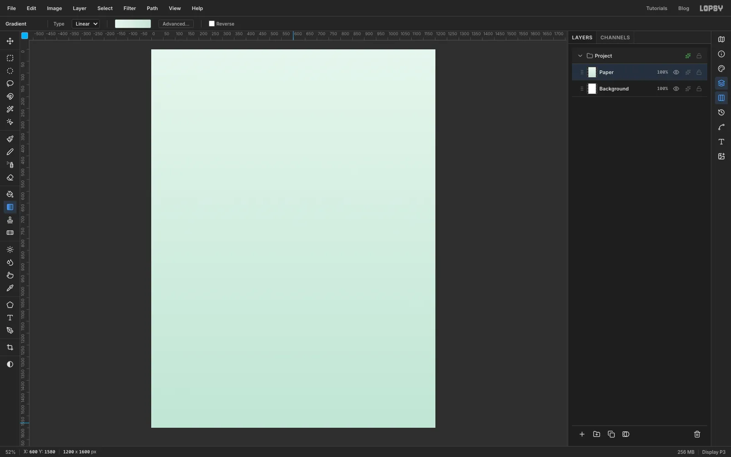Select the Move tool
Screen dimensions: 731x457
10,41
